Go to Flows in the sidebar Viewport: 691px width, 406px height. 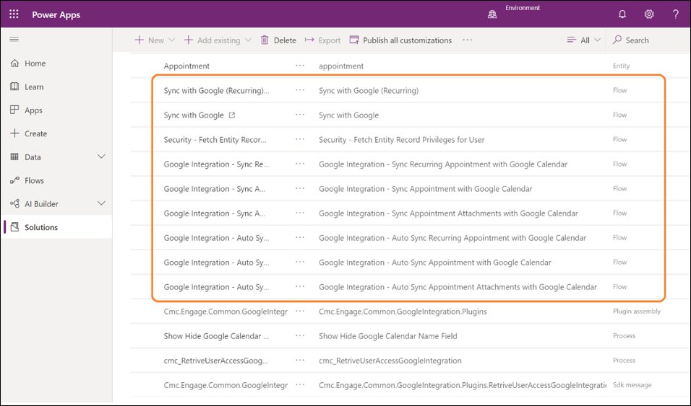[x=34, y=180]
